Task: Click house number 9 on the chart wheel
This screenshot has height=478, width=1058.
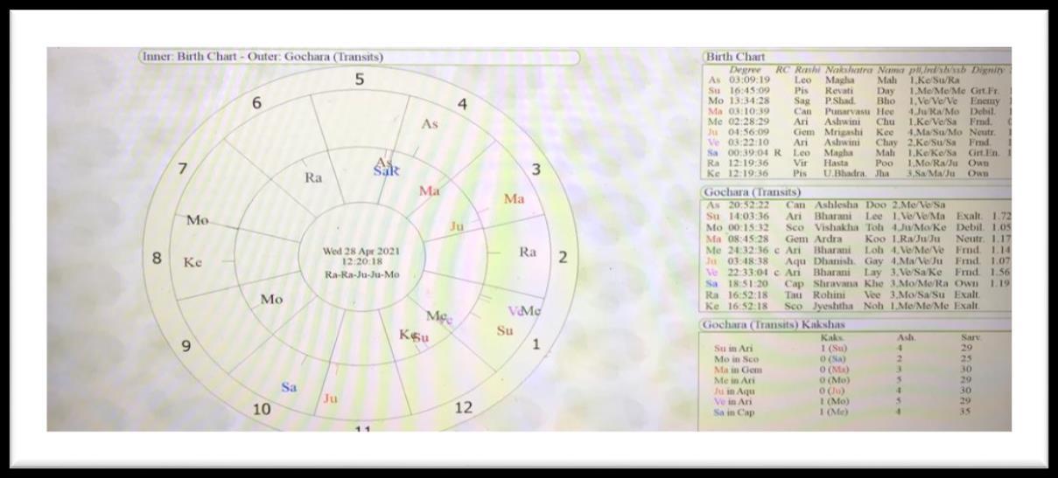Action: (x=186, y=346)
